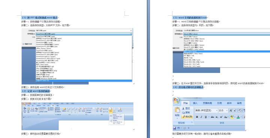
Task: Toggle Bold formatting
Action: pos(197,117)
